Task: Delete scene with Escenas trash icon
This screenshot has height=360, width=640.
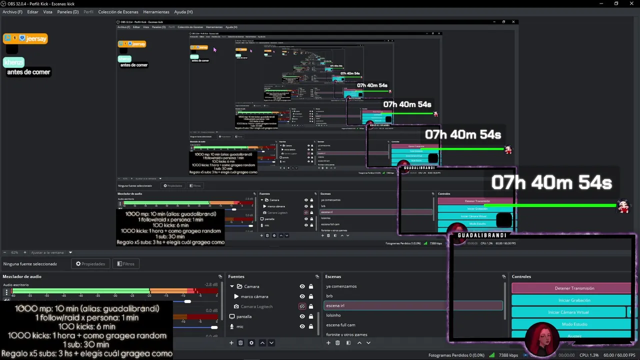Action: coord(337,343)
